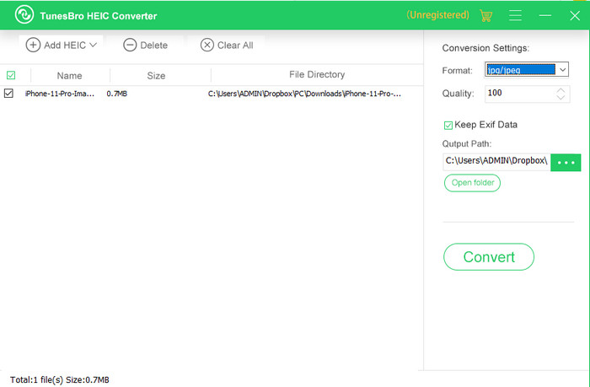
Task: Click the 0.7MB size cell
Action: (116, 94)
